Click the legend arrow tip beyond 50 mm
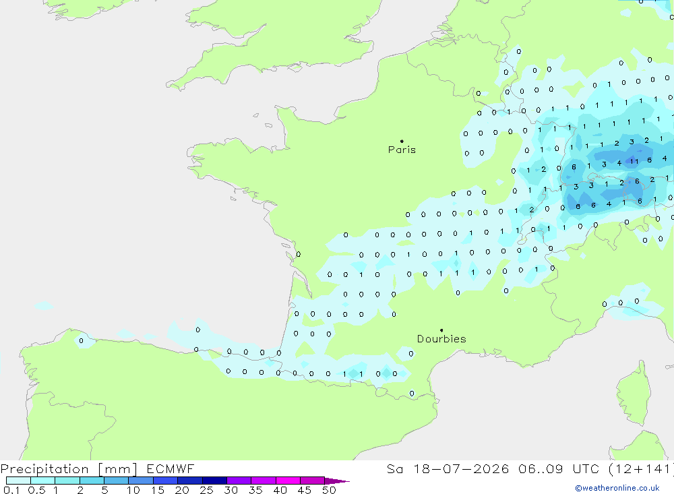This screenshot has width=674, height=494. click(x=337, y=481)
